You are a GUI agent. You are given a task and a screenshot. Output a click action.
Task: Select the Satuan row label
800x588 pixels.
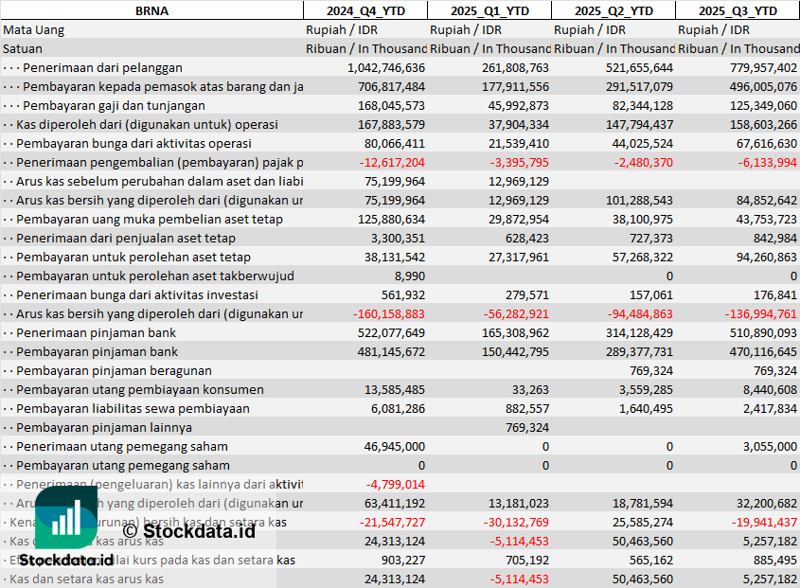(23, 48)
